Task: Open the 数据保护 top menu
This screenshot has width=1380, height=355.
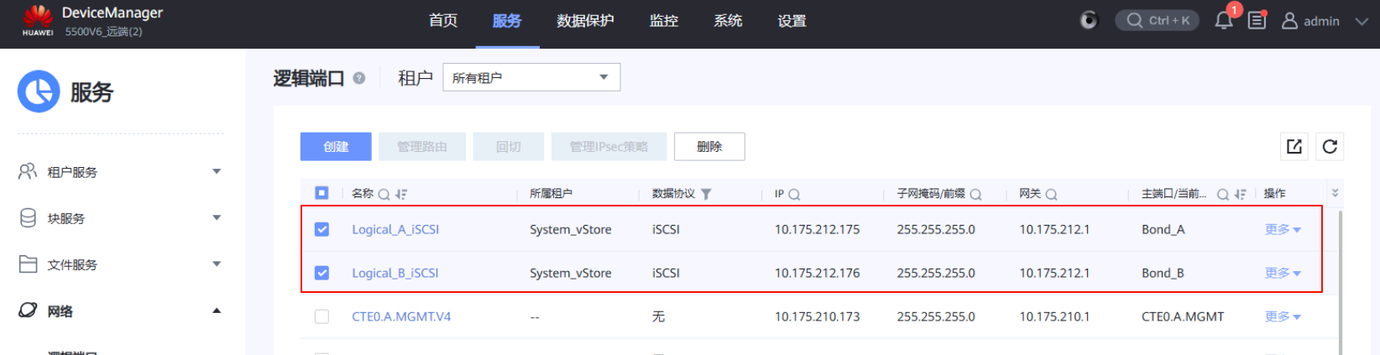Action: [x=585, y=21]
